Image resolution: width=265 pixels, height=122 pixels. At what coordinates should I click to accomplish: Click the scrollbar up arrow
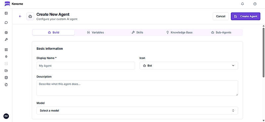pyautogui.click(x=263, y=26)
